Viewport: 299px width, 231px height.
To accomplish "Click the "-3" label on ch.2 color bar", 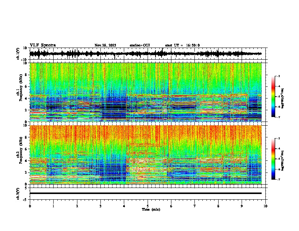I will pos(279,139).
